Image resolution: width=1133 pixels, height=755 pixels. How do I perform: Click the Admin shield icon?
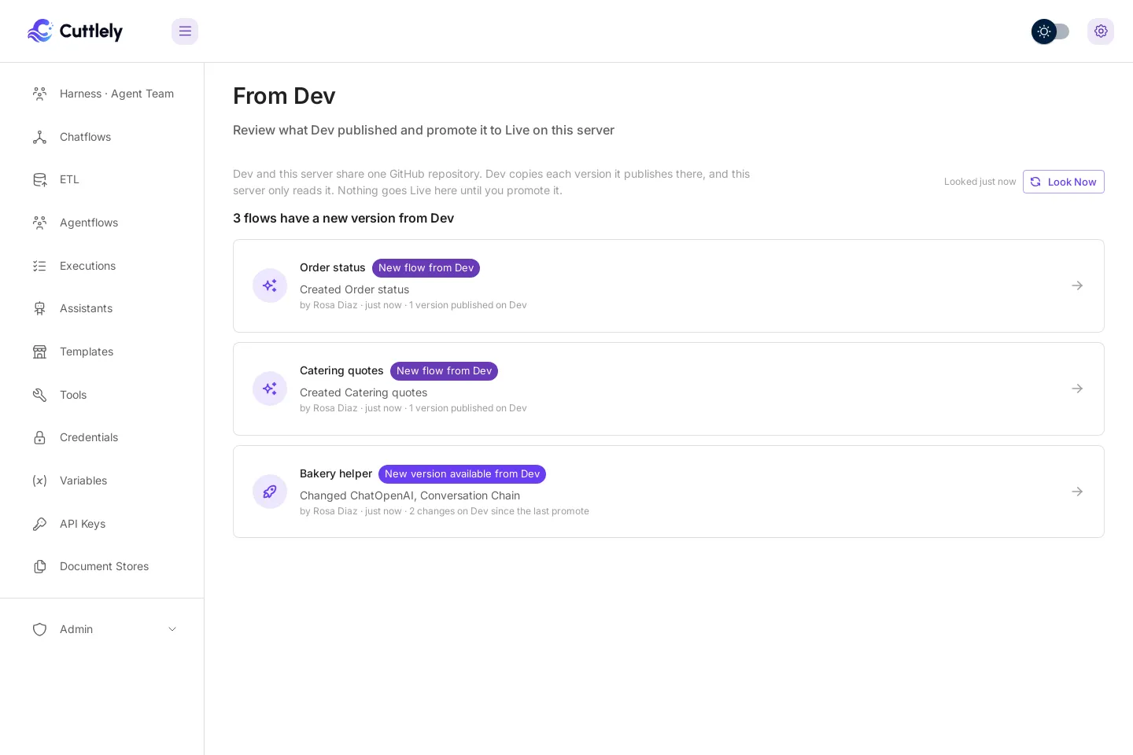pos(39,629)
